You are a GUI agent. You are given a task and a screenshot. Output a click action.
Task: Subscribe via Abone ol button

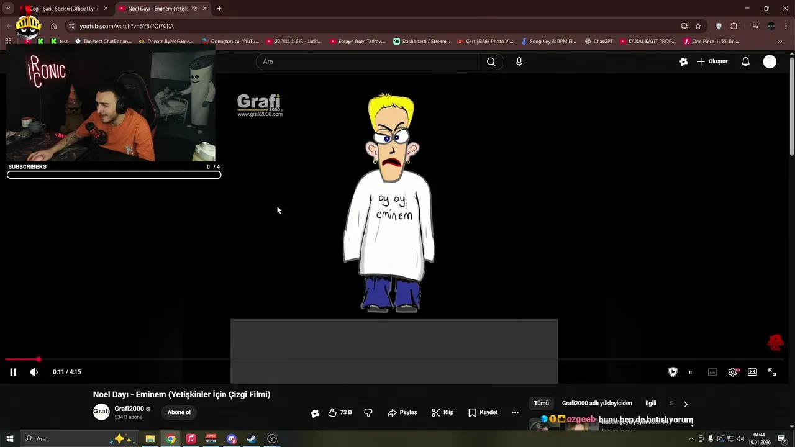click(179, 412)
